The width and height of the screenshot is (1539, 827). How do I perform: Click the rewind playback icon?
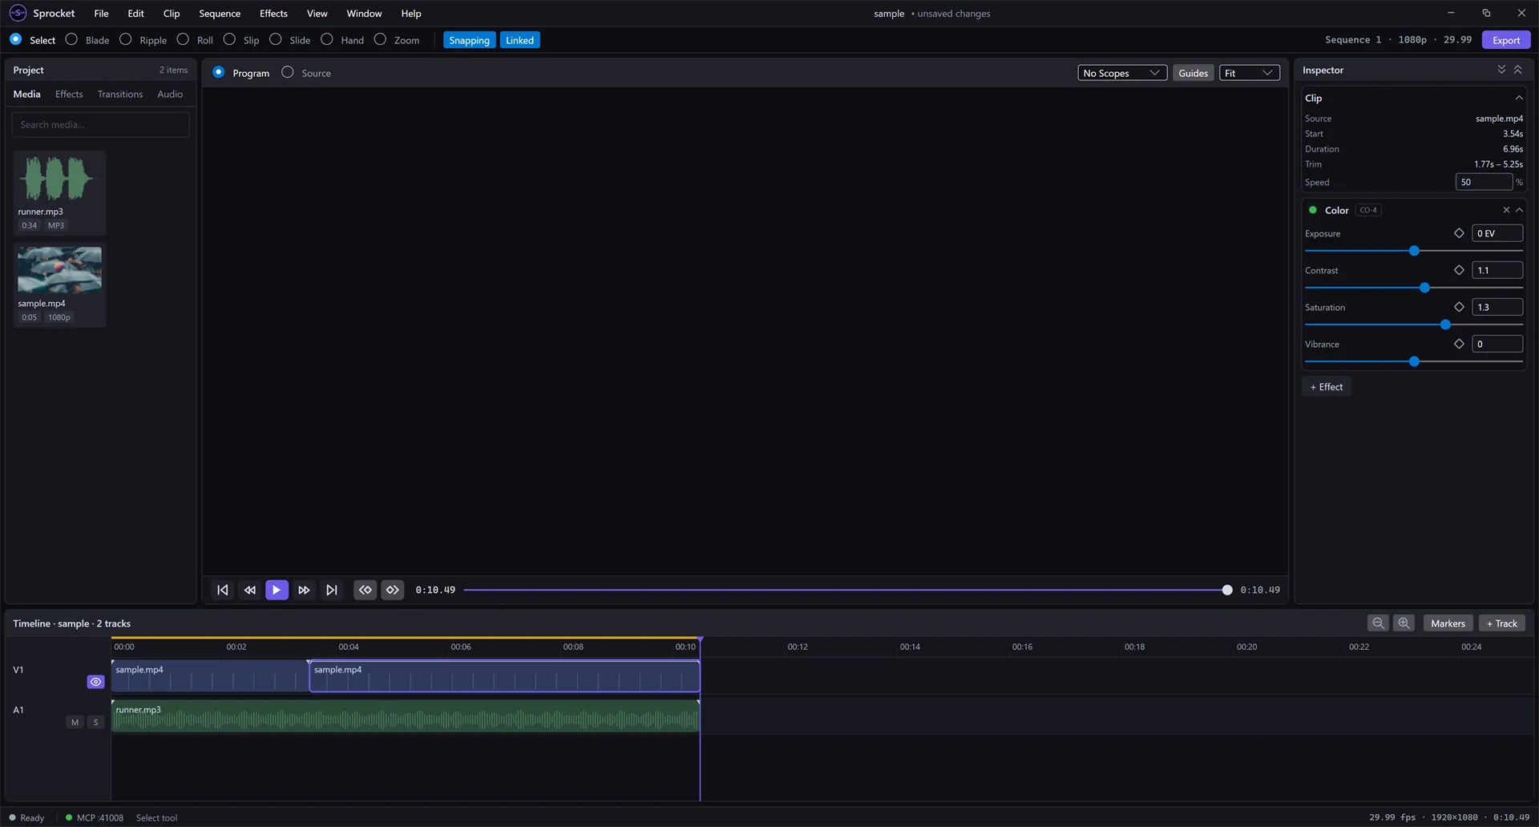(250, 590)
